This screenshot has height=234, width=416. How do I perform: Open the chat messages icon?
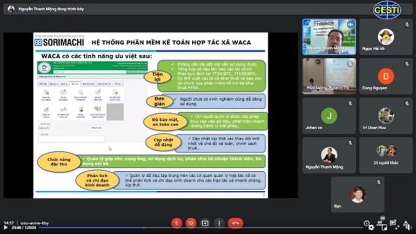(x=393, y=223)
